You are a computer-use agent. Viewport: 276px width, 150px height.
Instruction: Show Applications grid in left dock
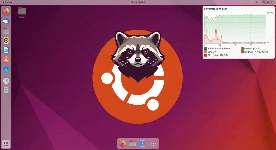tap(6, 144)
